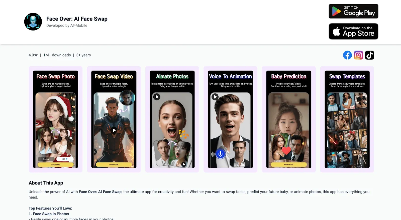Click the red heart icon in Baby Prediction
The height and width of the screenshot is (220, 401).
click(286, 151)
